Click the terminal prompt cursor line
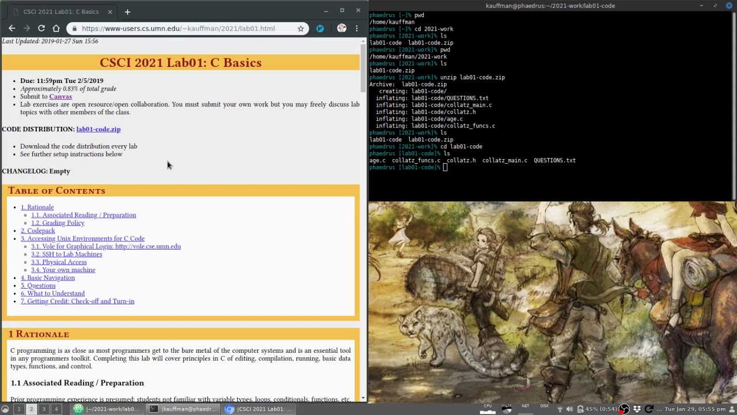 [445, 167]
